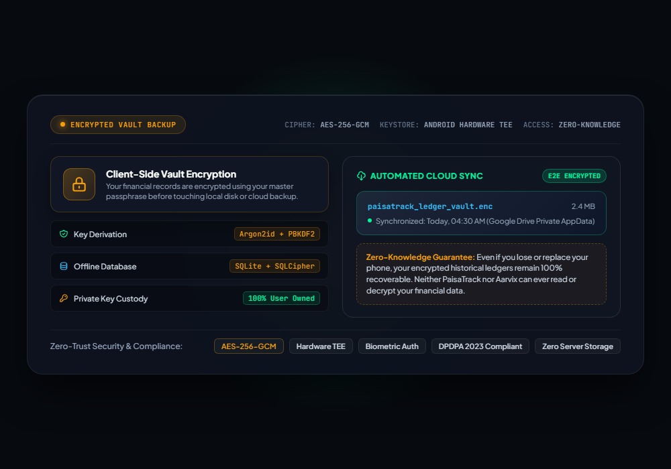Click the 100% User Owned tag
Screen dimensions: 671x469
point(281,298)
